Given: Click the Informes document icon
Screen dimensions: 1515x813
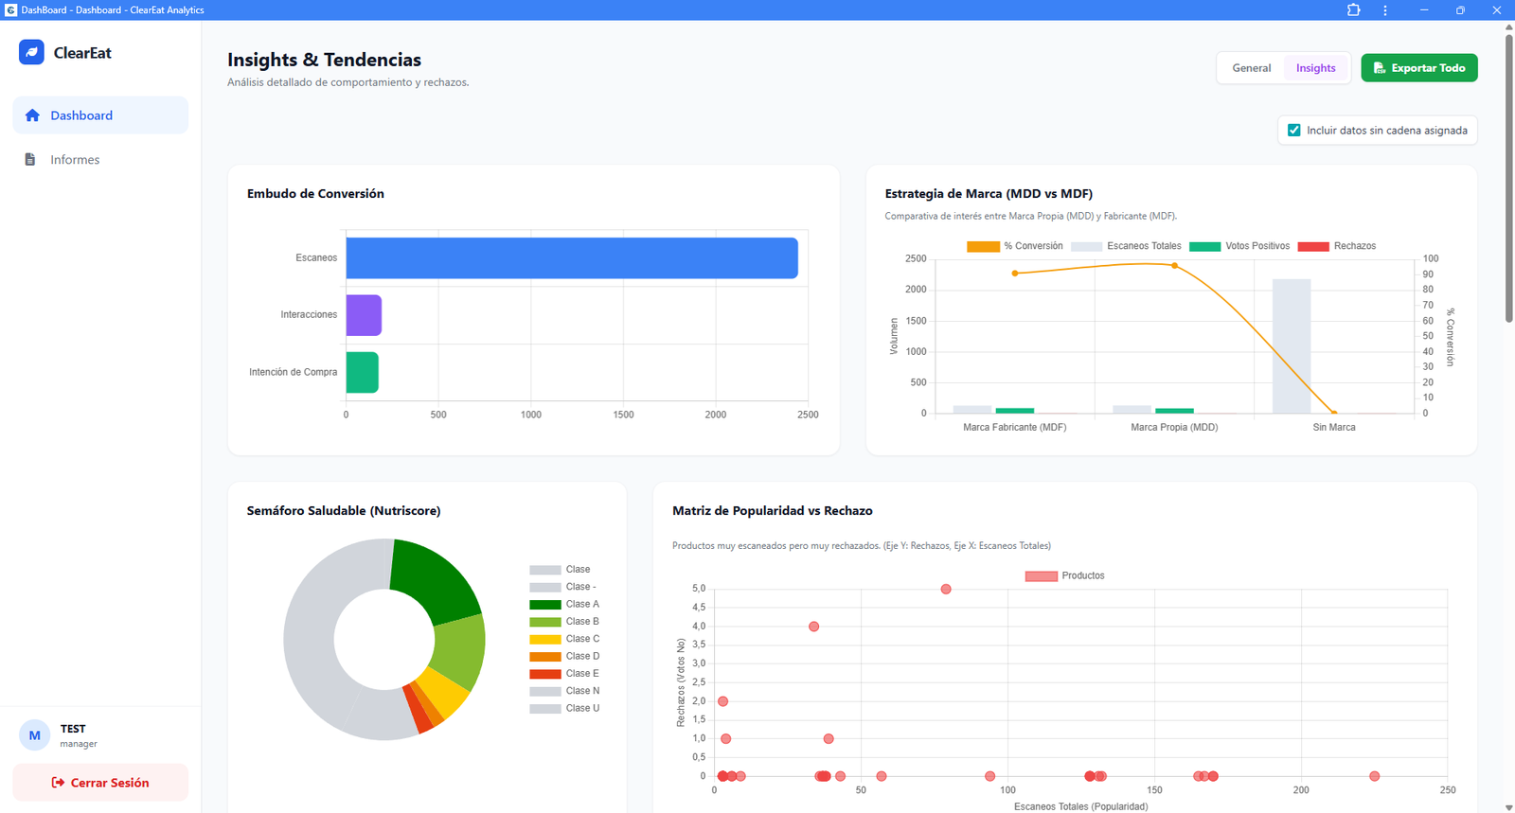Looking at the screenshot, I should click(30, 160).
